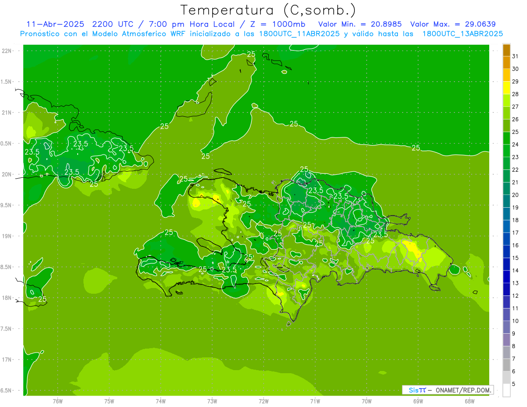Click the '71W' longitude axis label
This screenshot has width=527, height=407.
click(315, 401)
